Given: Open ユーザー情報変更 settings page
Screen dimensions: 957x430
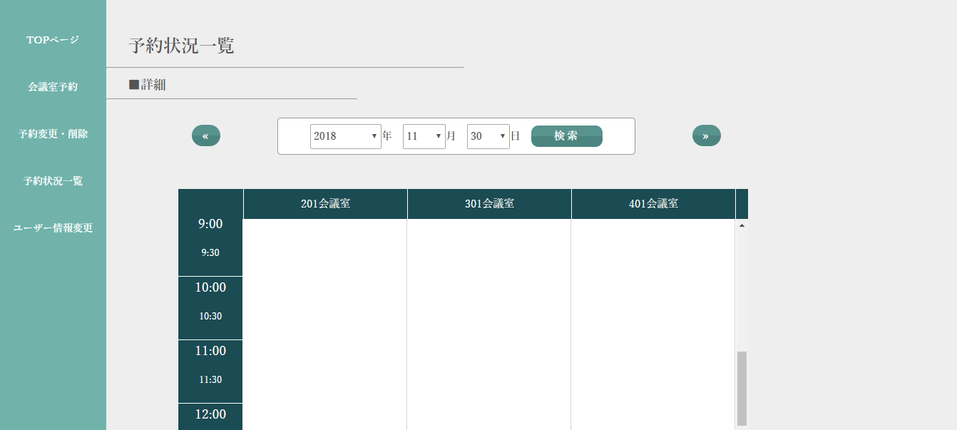Looking at the screenshot, I should (x=53, y=228).
